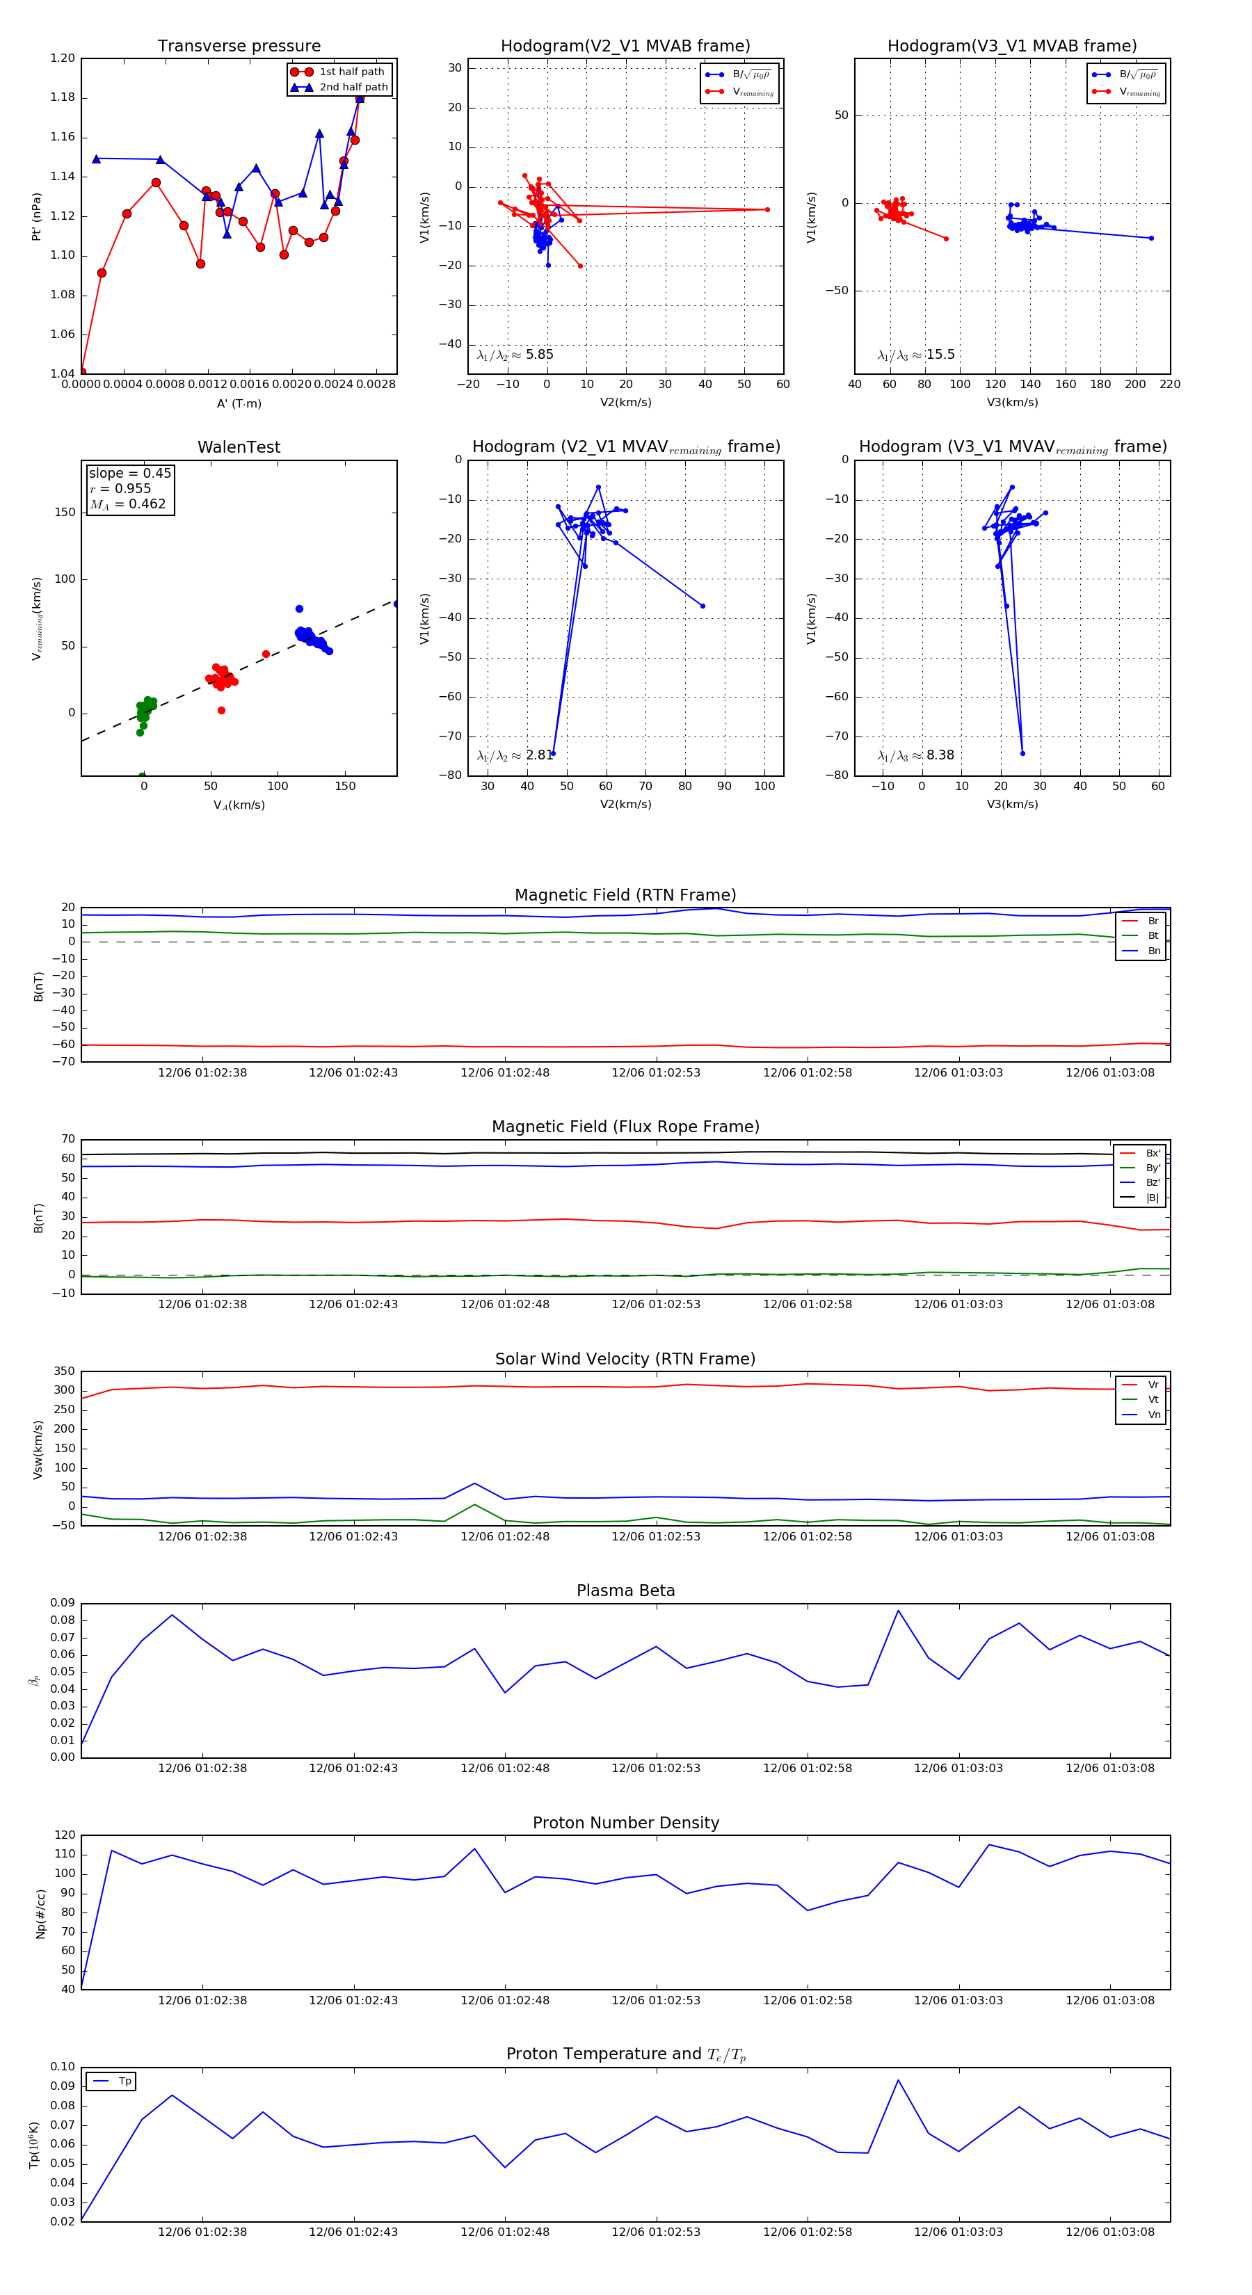The image size is (1252, 2295).
Task: Click the 'Hodogram (V2_V1 MVAV remaining frame)' title
Action: 625,447
